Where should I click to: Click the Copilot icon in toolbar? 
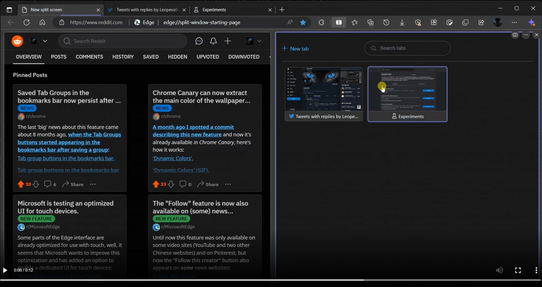click(x=532, y=22)
